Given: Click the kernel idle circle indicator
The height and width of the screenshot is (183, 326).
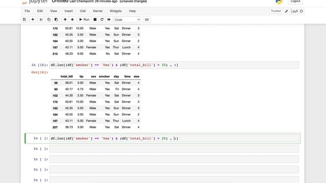Looking at the screenshot, I should (x=301, y=11).
